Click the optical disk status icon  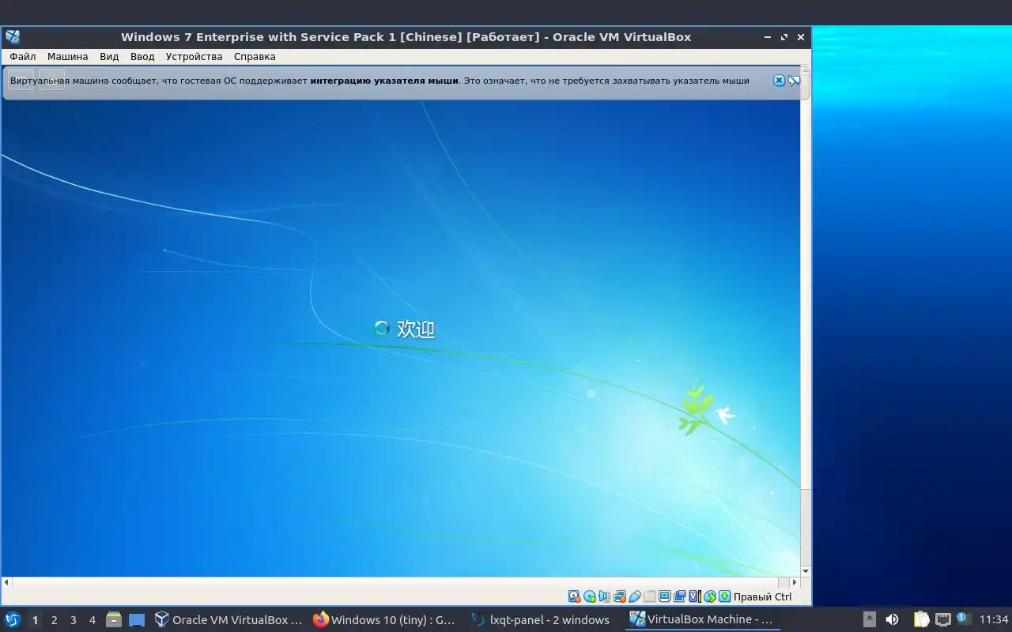[x=589, y=596]
